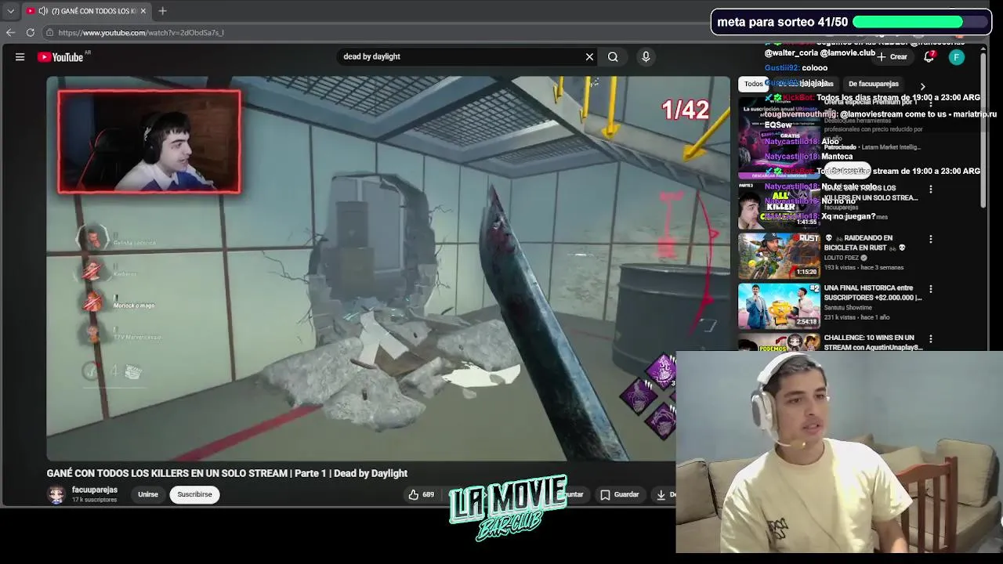Like the video with thumbs up

coord(421,494)
